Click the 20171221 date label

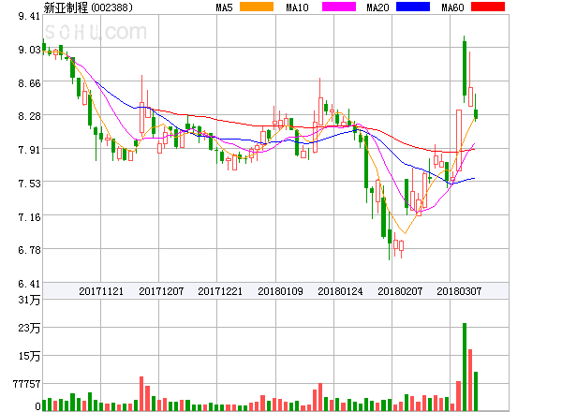(220, 291)
